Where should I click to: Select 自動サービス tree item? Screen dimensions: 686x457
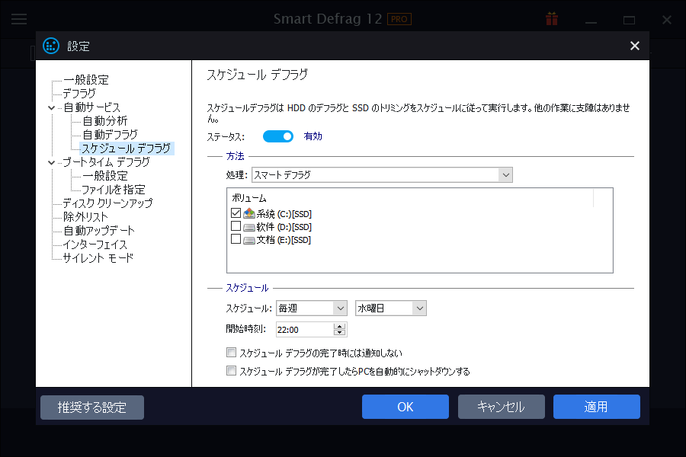[x=91, y=107]
